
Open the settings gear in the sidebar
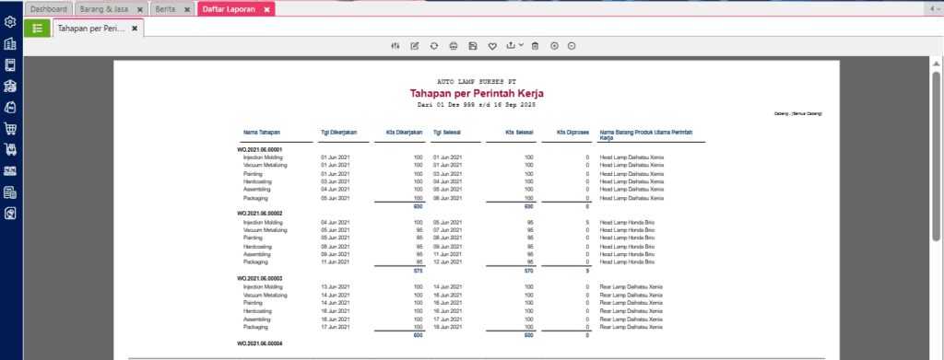(x=10, y=22)
